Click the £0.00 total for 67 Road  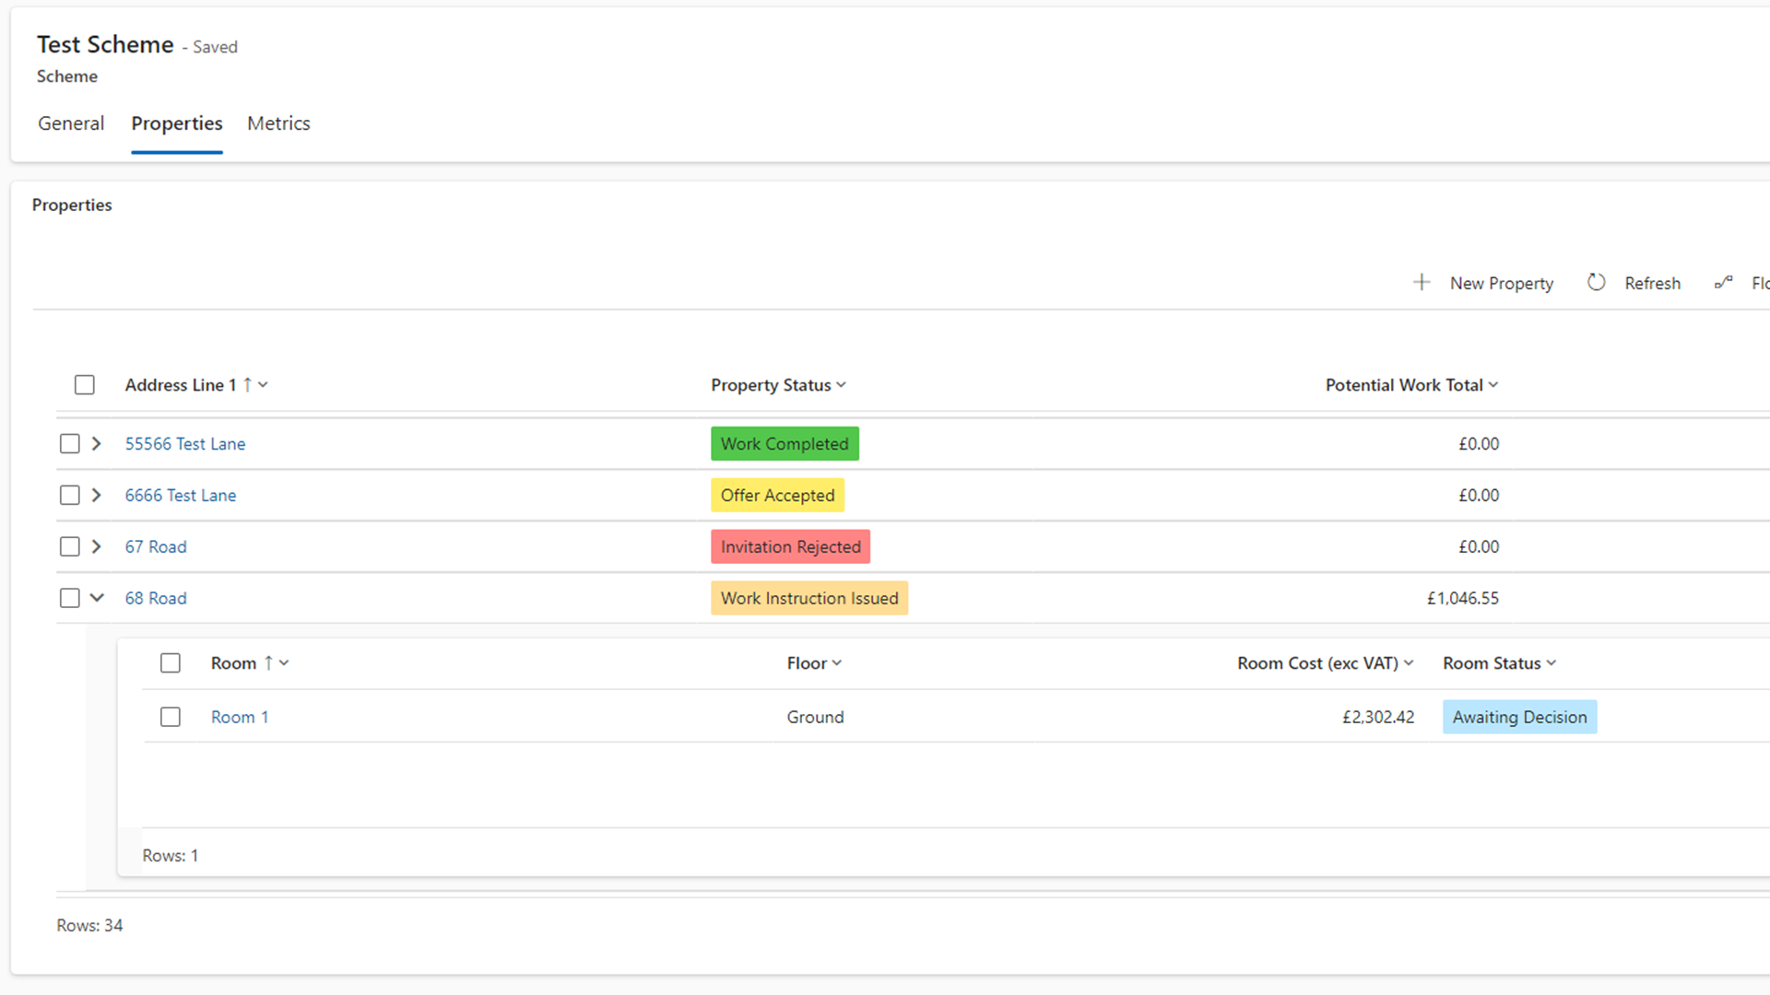[1479, 547]
